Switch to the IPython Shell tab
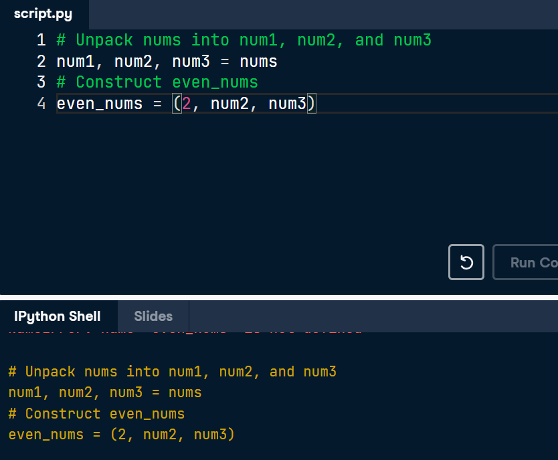Screen dimensions: 558x460 click(x=58, y=316)
